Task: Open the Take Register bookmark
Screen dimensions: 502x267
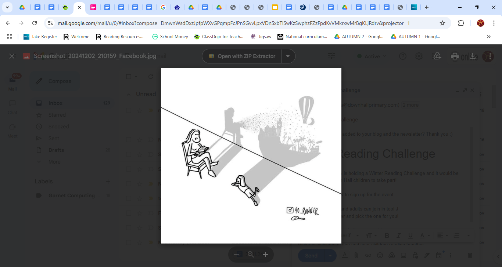Action: point(40,37)
